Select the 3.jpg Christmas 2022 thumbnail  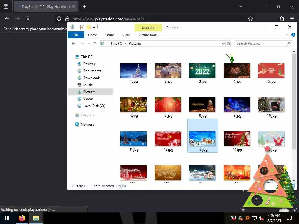click(202, 71)
